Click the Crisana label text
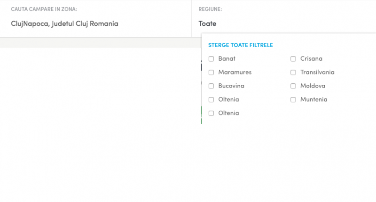Image resolution: width=376 pixels, height=202 pixels. 311,59
